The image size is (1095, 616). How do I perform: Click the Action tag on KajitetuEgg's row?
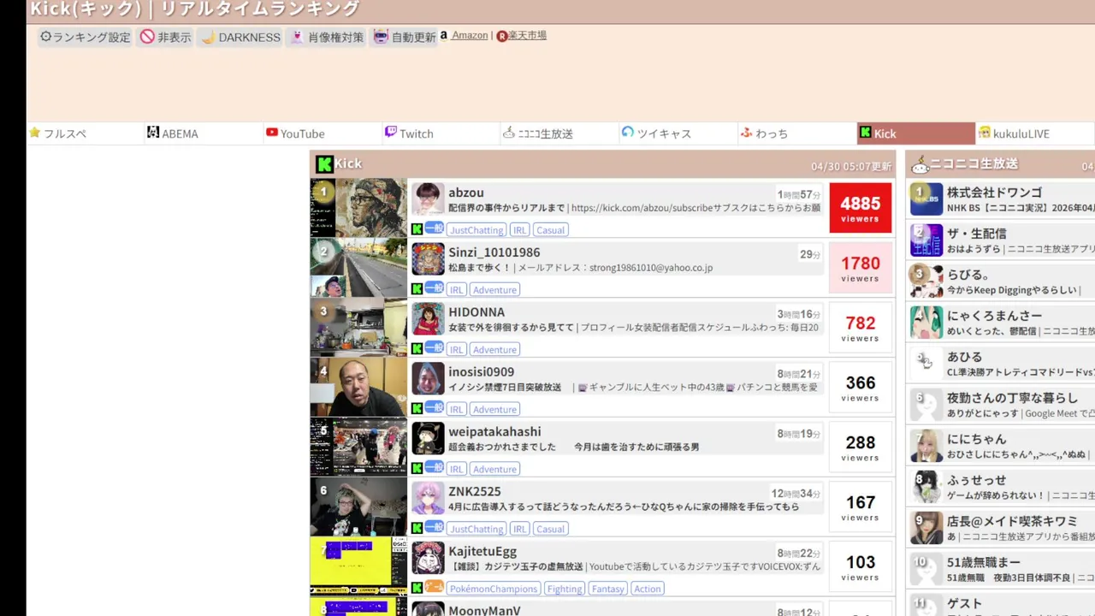(648, 589)
